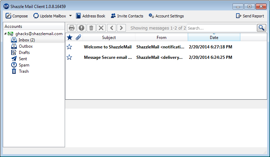This screenshot has height=157, width=270.
Task: Click the print message icon
Action: coord(72,28)
